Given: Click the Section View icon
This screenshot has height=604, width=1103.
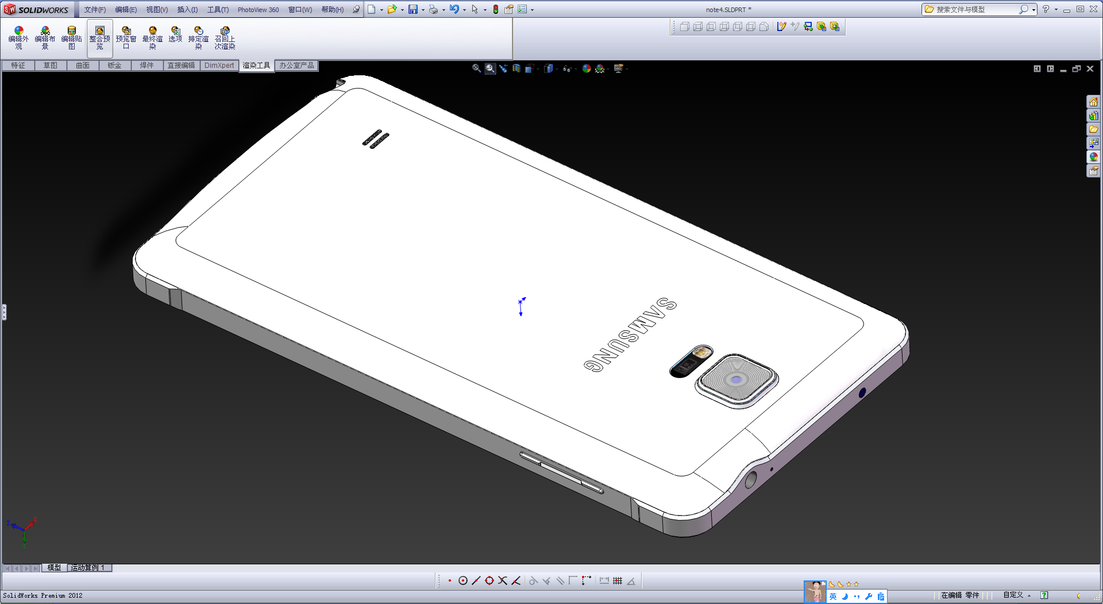Looking at the screenshot, I should [x=516, y=68].
